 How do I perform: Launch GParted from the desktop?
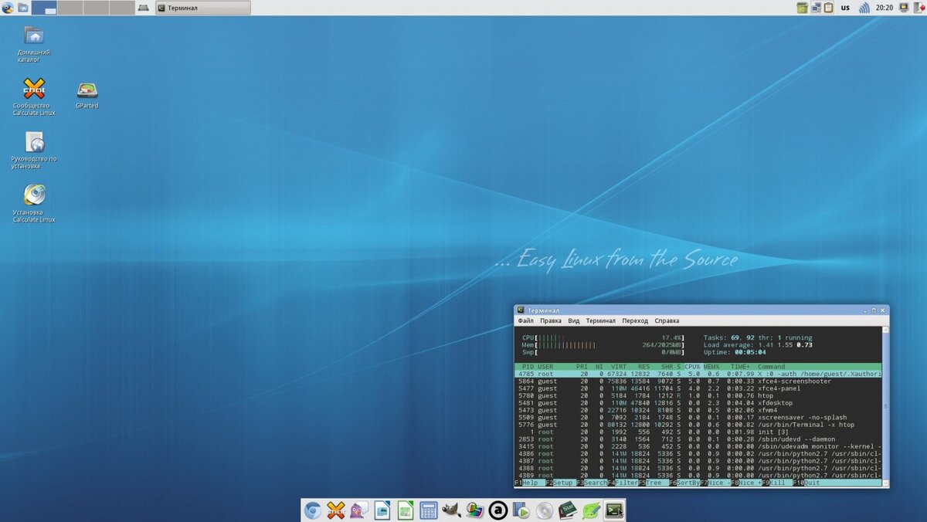87,89
